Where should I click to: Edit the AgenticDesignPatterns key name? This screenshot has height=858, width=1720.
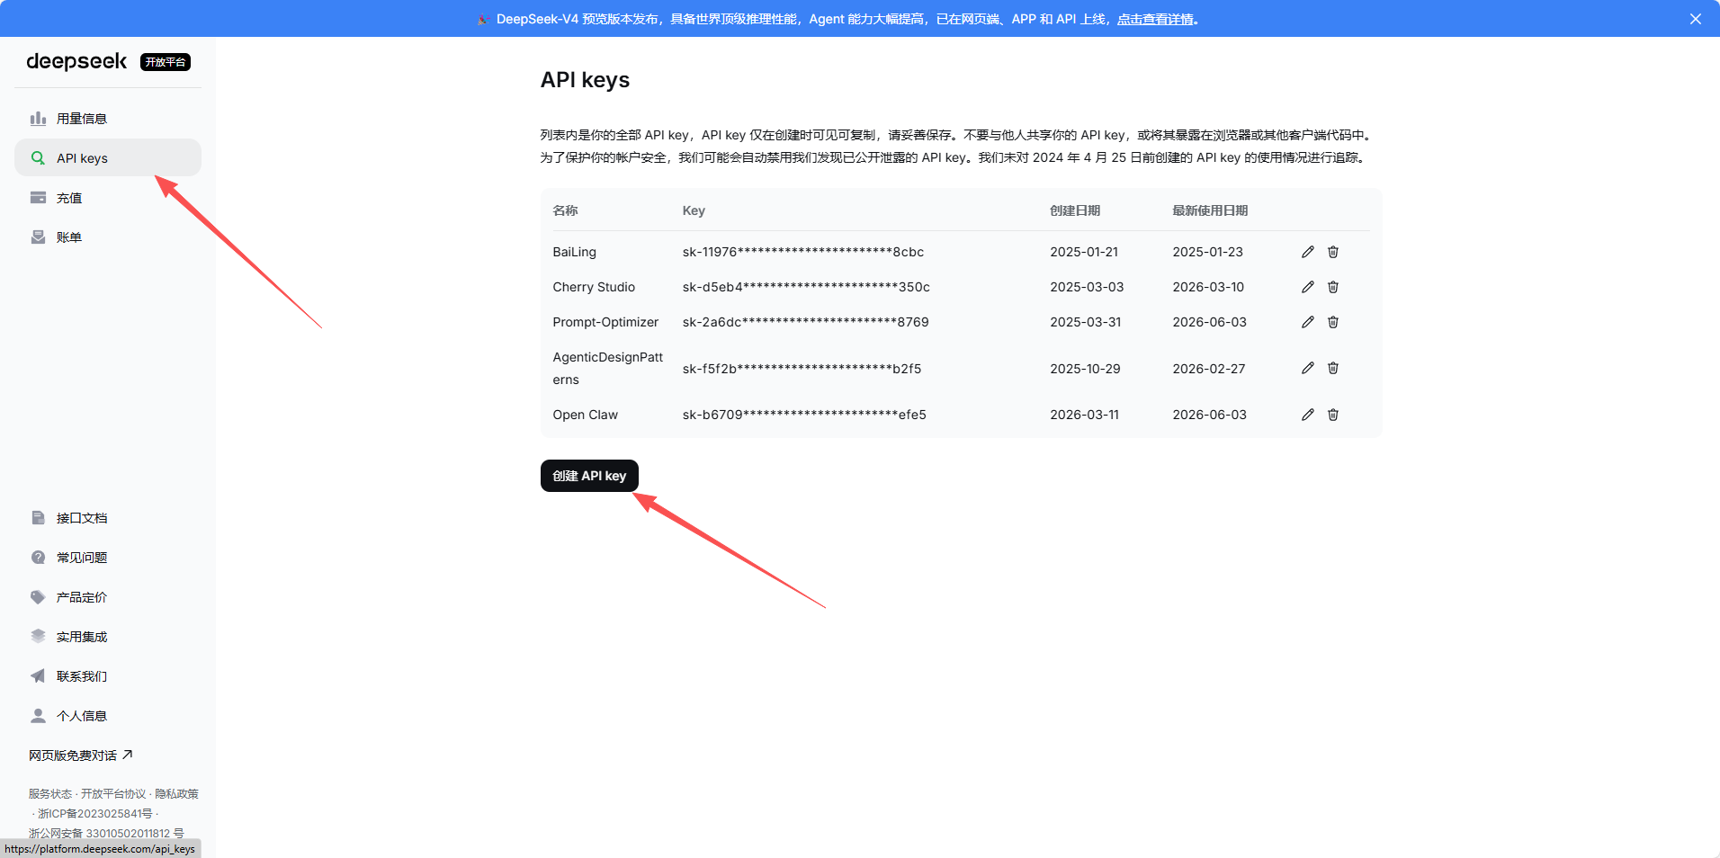[1308, 368]
